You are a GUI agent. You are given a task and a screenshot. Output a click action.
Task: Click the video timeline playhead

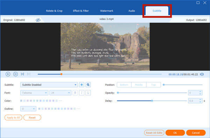click(61, 74)
